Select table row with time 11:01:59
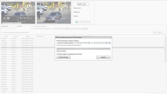The height and width of the screenshot is (94, 167). pyautogui.click(x=83, y=52)
